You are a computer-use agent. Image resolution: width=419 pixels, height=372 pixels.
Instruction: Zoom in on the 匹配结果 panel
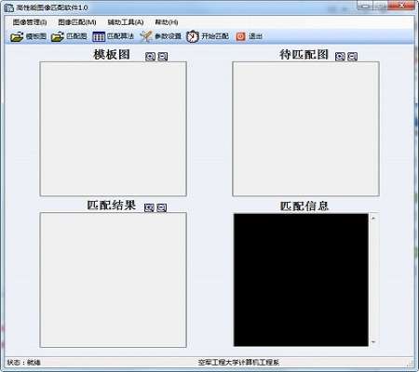[x=149, y=207]
